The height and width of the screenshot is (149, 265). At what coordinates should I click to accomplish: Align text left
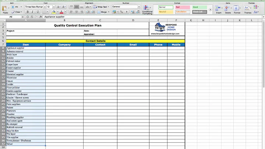click(x=71, y=12)
